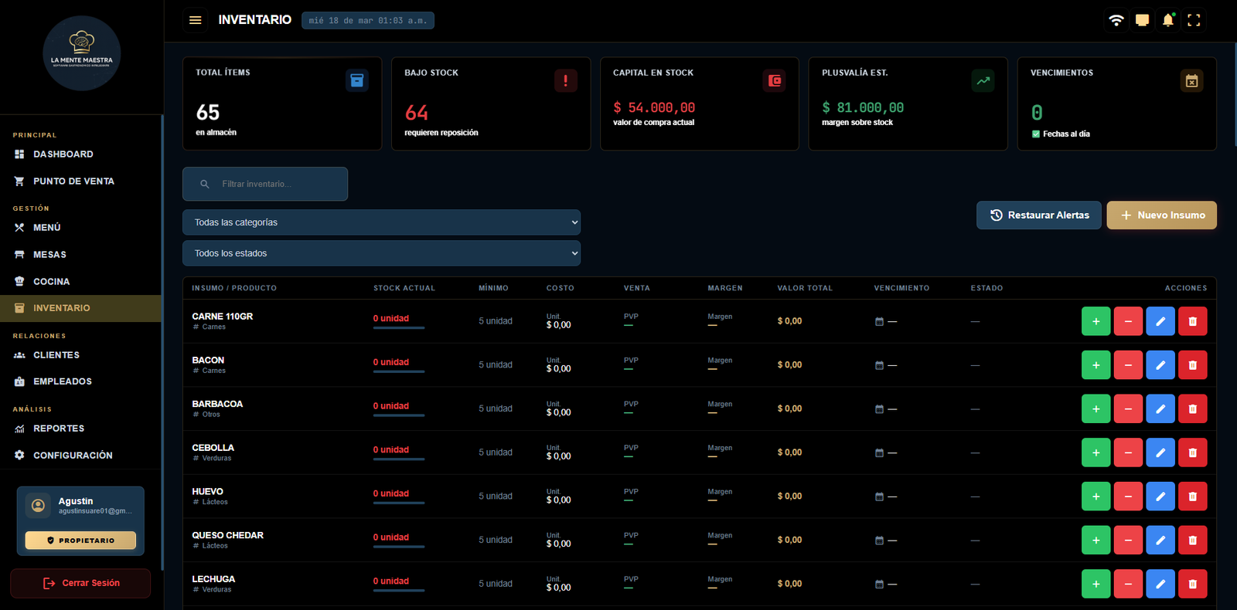The image size is (1237, 610).
Task: Click the hamburger menu icon
Action: point(196,20)
